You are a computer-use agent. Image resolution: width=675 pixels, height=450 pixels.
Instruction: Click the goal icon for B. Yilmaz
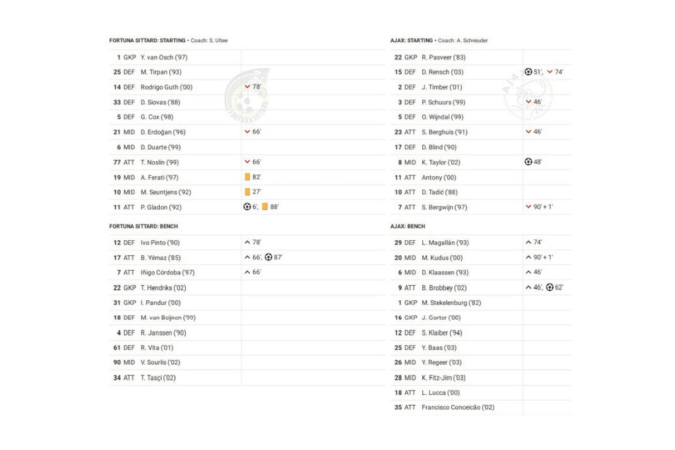coord(269,257)
